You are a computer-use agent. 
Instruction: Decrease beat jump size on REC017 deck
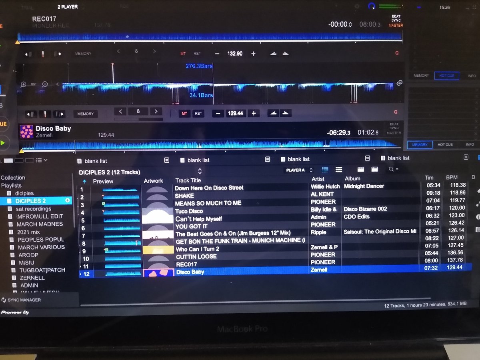click(118, 51)
